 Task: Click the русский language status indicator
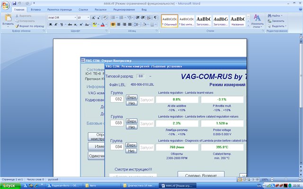coord(53,180)
